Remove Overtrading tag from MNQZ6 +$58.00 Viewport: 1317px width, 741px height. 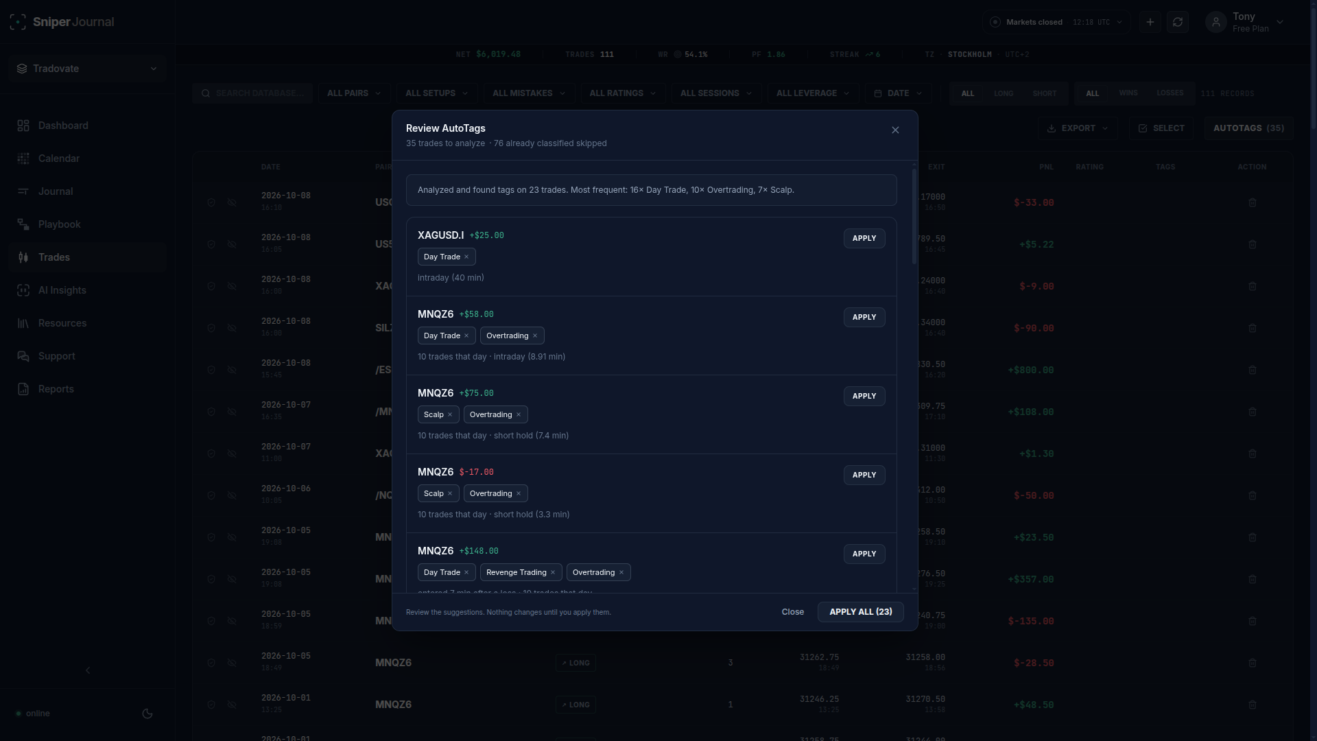pyautogui.click(x=535, y=336)
